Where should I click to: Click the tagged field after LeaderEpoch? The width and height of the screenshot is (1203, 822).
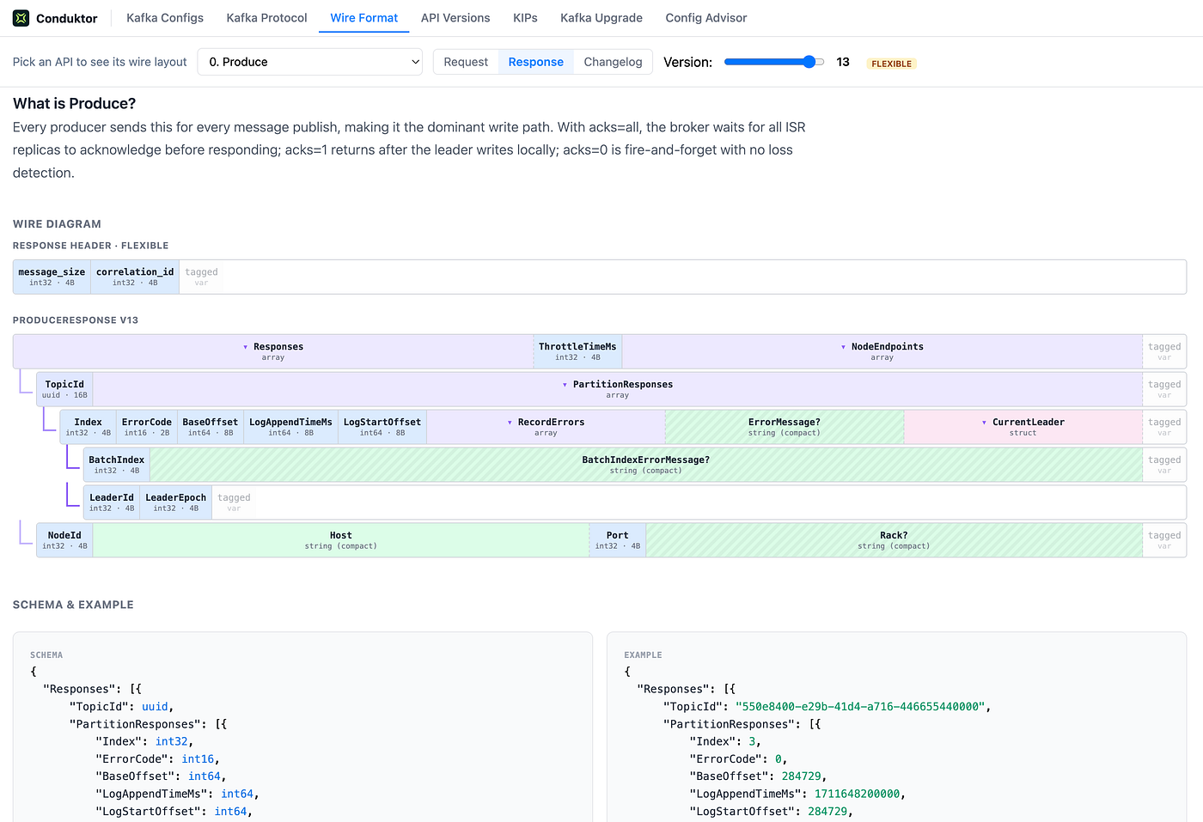[234, 502]
